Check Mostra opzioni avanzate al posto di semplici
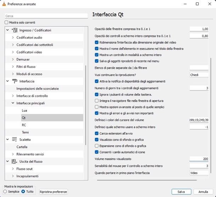The width and height of the screenshot is (216, 197). (97, 107)
